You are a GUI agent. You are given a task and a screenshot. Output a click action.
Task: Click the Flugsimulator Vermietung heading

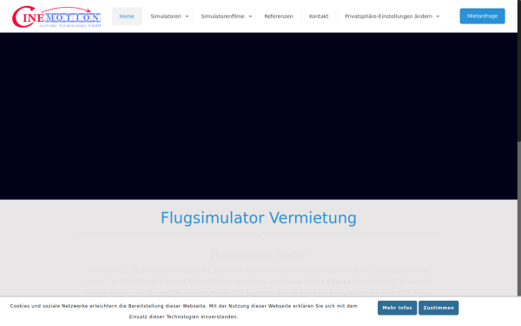(x=259, y=218)
